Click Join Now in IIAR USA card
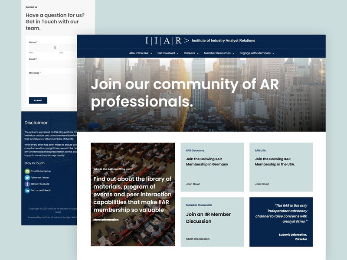 262,184
